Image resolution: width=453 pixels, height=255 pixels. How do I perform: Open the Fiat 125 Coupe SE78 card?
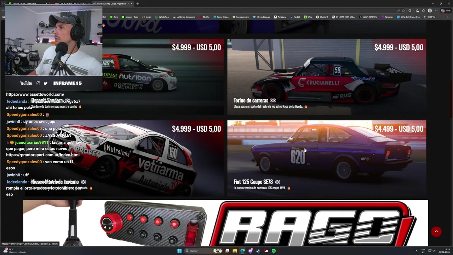pos(327,158)
